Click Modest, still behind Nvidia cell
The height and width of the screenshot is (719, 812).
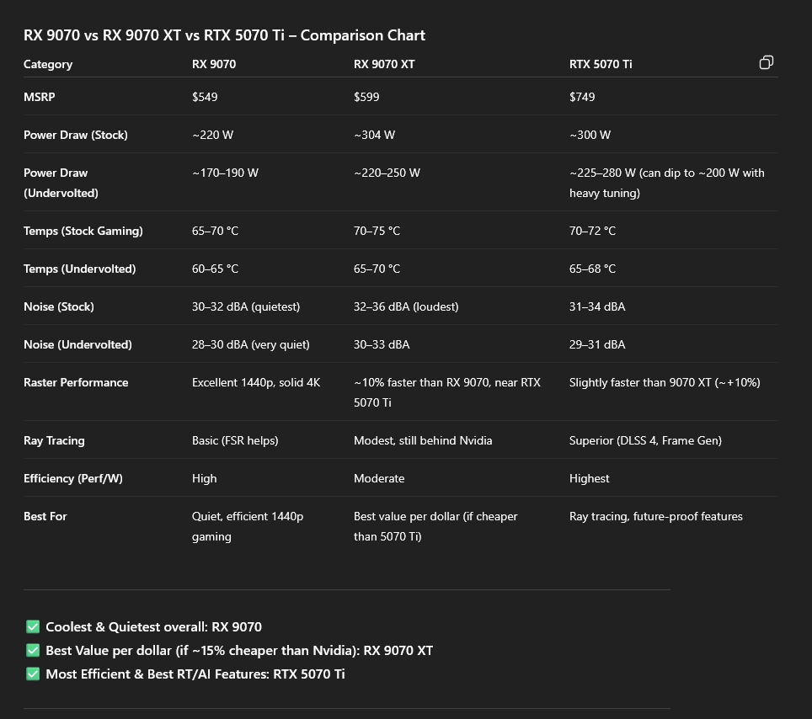[x=423, y=441]
